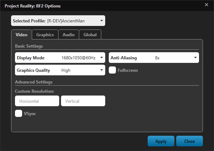Switch to the Audio tab
The height and width of the screenshot is (151, 214).
[x=68, y=35]
